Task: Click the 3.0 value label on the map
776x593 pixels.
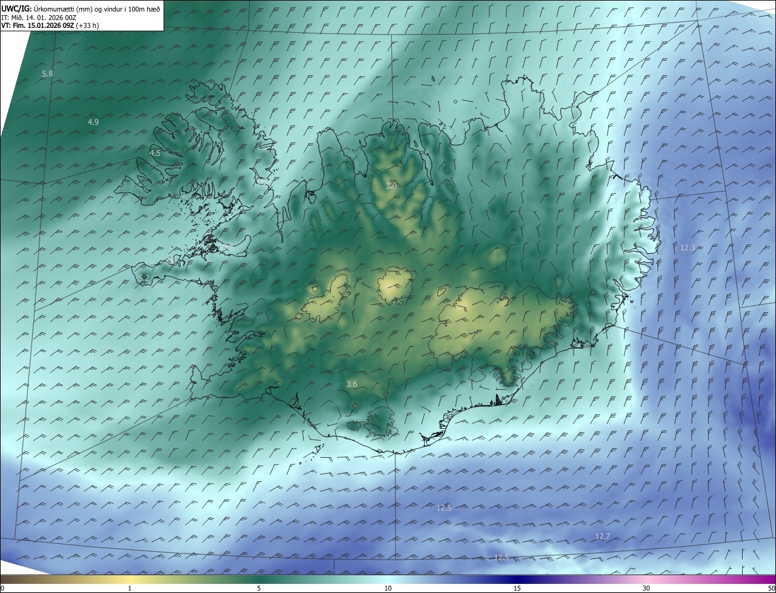Action: [x=391, y=186]
